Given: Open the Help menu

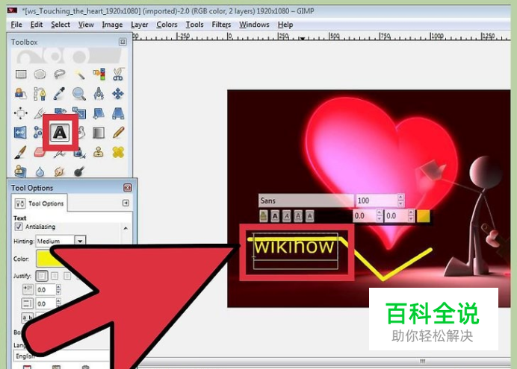Looking at the screenshot, I should click(285, 25).
